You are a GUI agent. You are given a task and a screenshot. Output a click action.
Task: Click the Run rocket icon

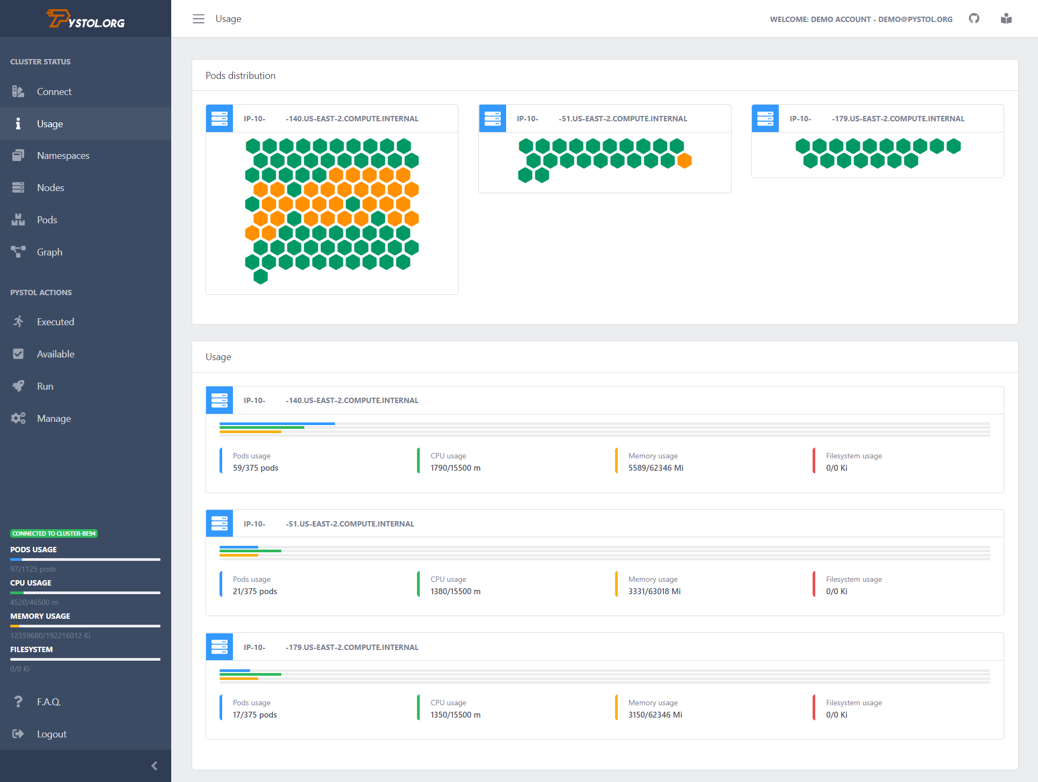[x=18, y=386]
